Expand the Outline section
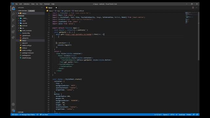Screen dimensions: 210x118 [17, 112]
